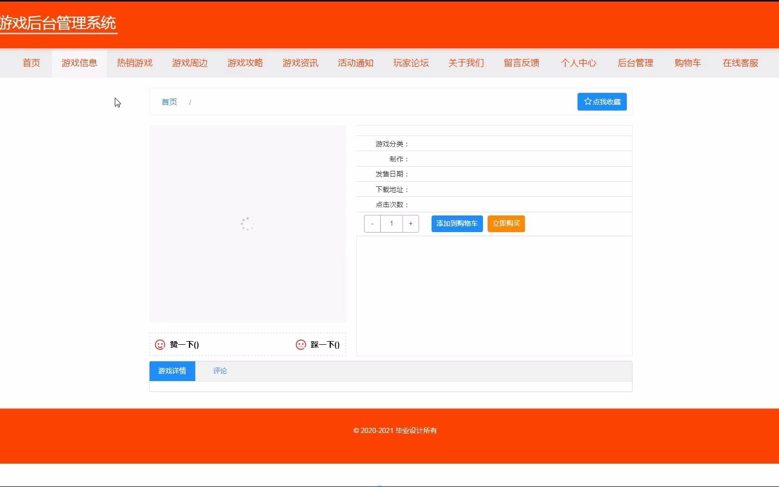
Task: Switch to the 游戏详情 tab
Action: [172, 371]
